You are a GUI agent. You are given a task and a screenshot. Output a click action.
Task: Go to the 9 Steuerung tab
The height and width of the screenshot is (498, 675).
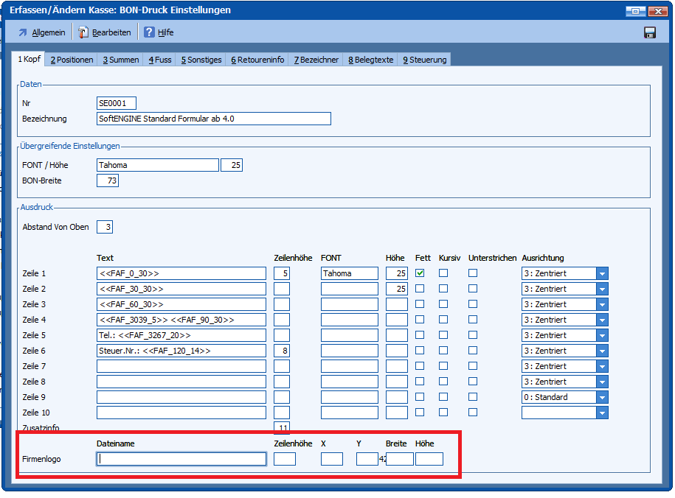point(424,60)
